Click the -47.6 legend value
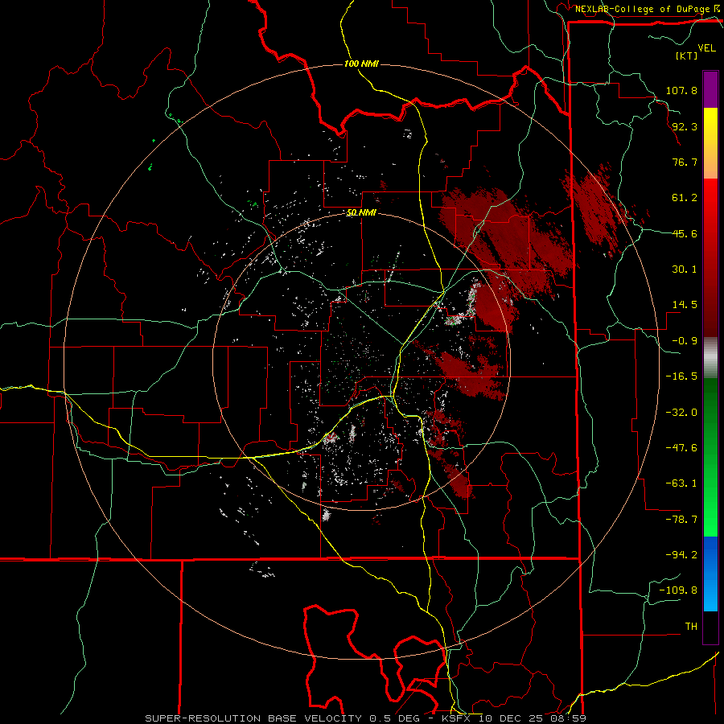724x724 pixels. (681, 448)
